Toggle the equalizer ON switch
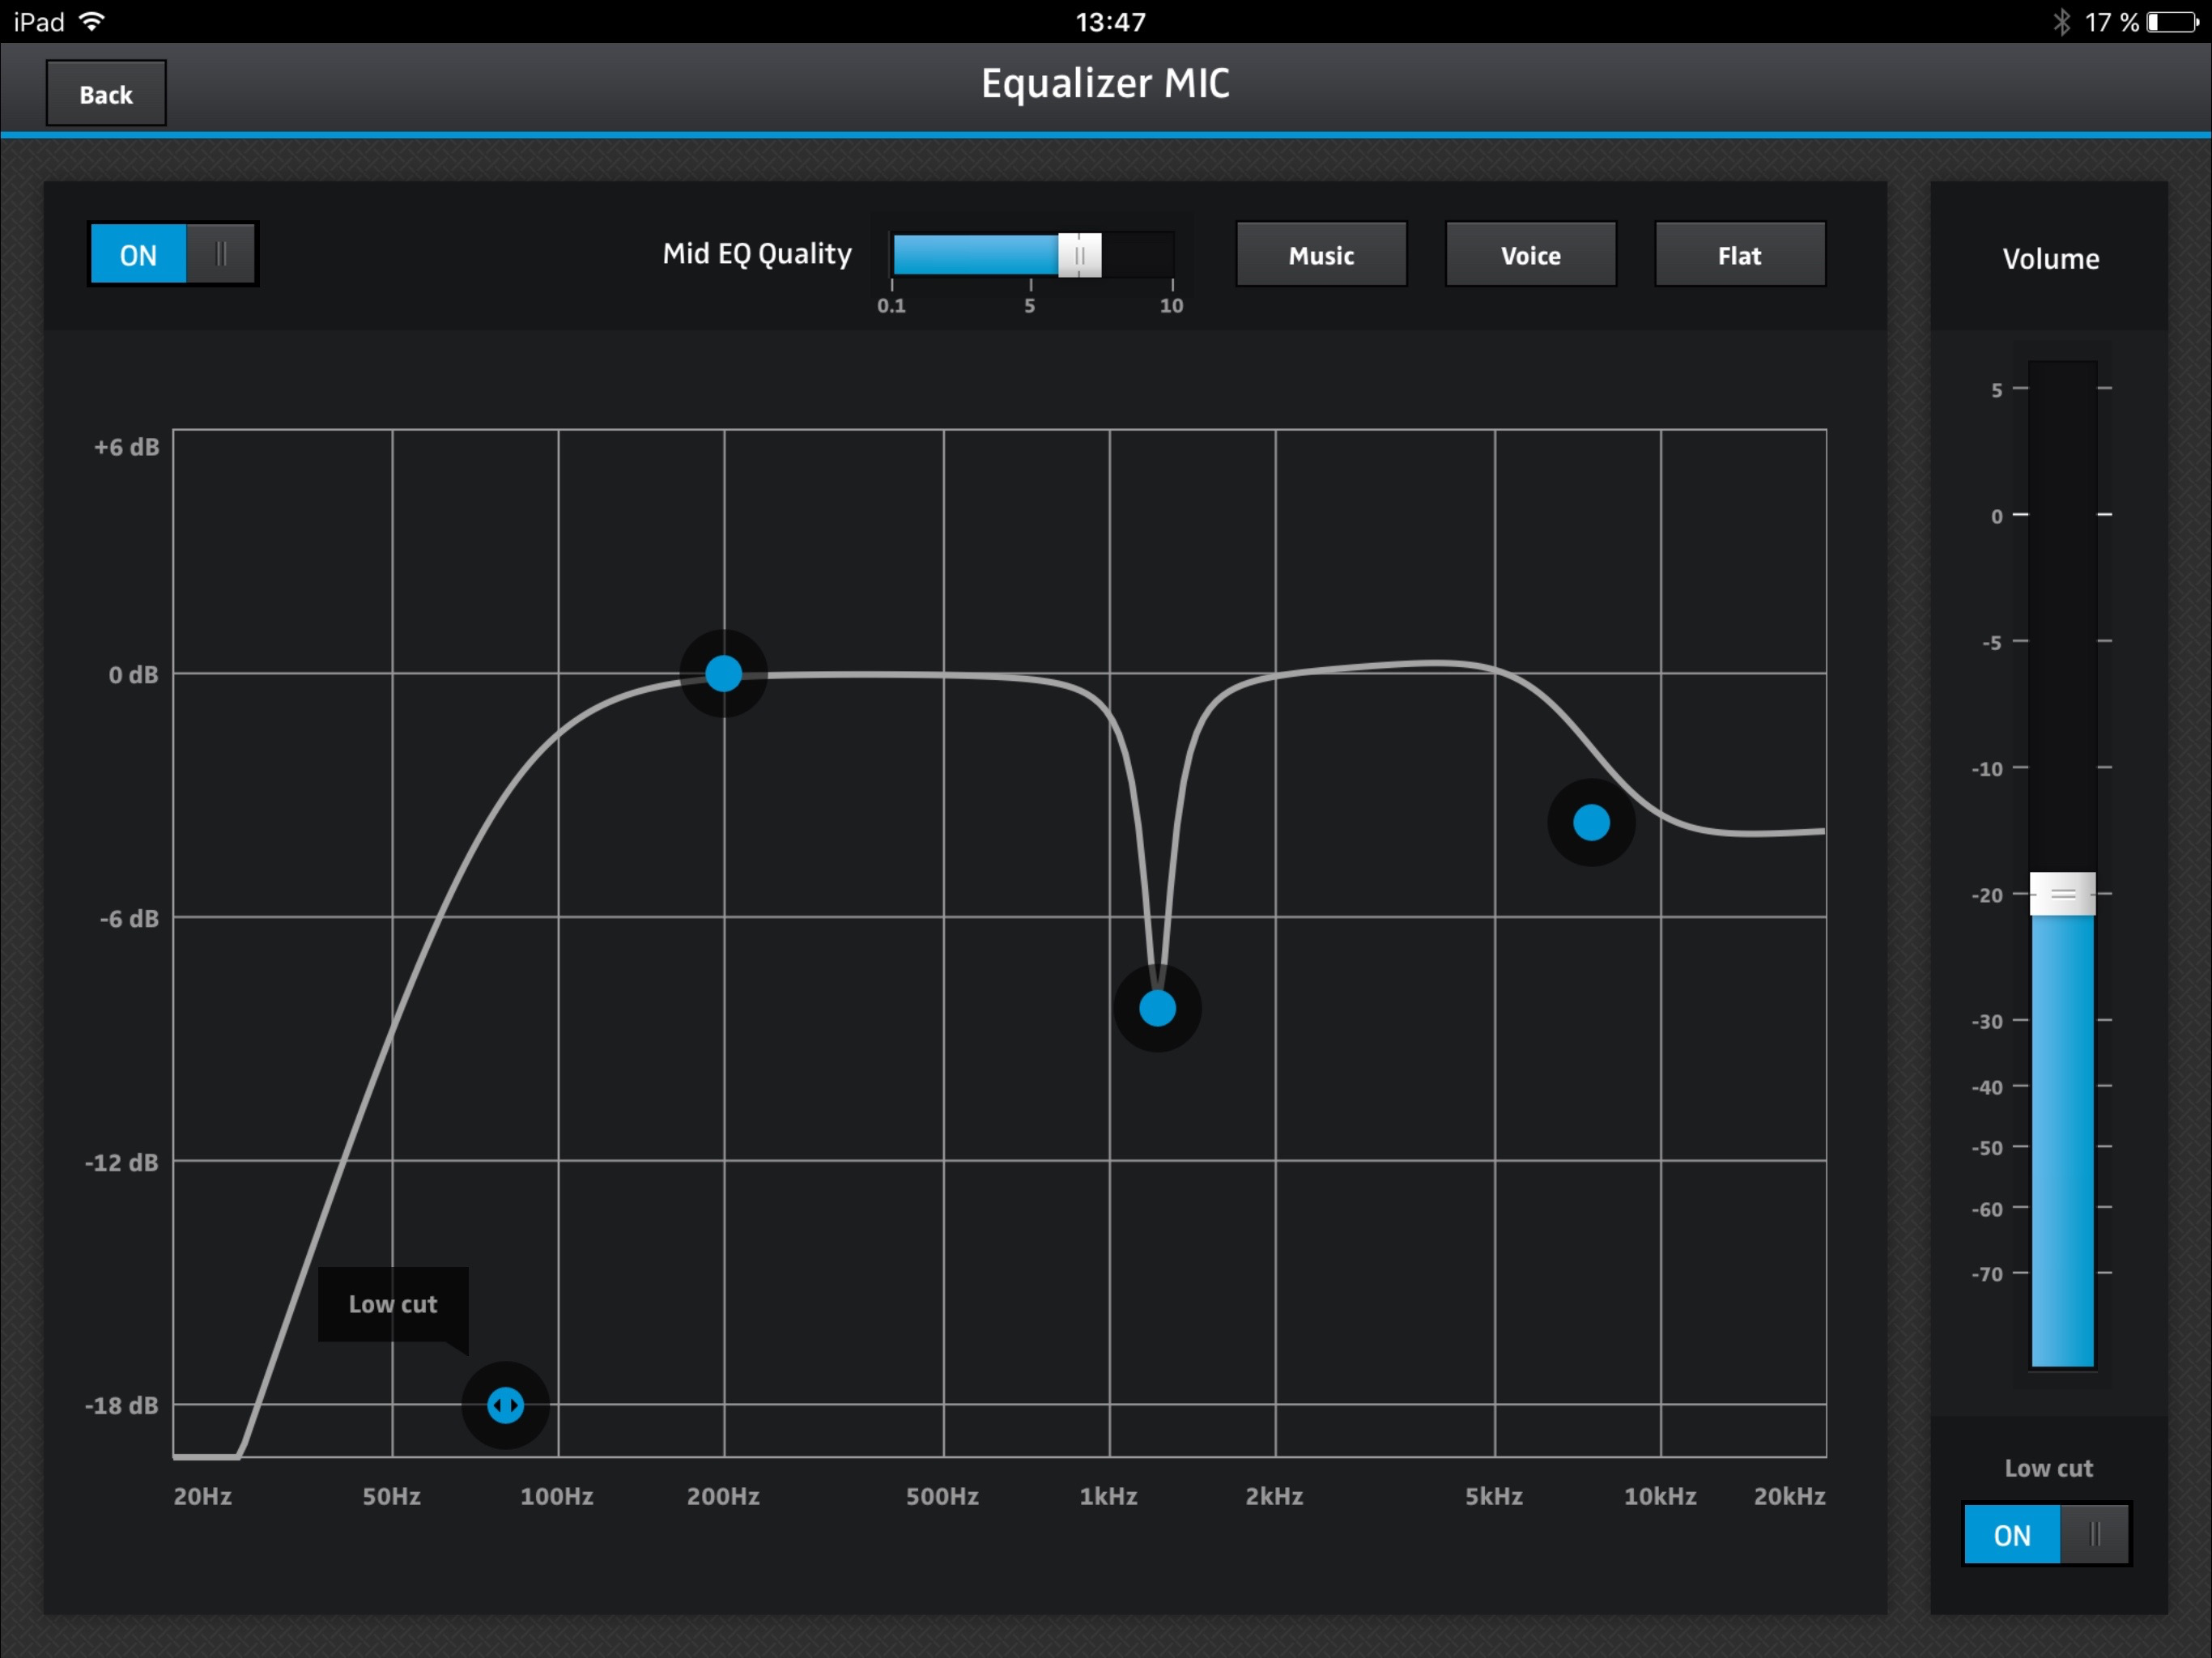The width and height of the screenshot is (2212, 1658). click(x=172, y=254)
